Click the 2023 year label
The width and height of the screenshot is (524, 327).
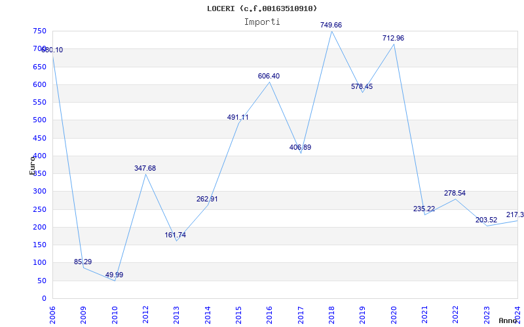click(x=487, y=315)
